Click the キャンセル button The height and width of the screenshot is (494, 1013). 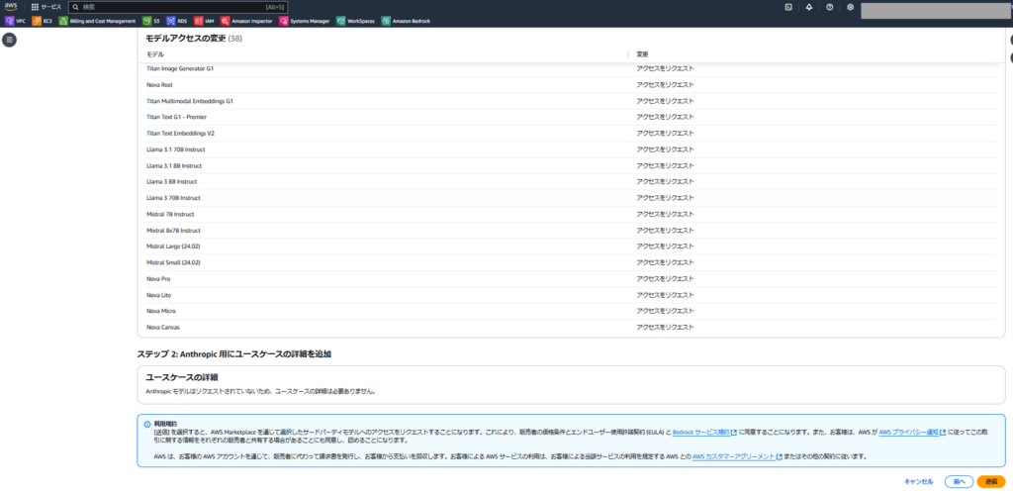pos(918,481)
